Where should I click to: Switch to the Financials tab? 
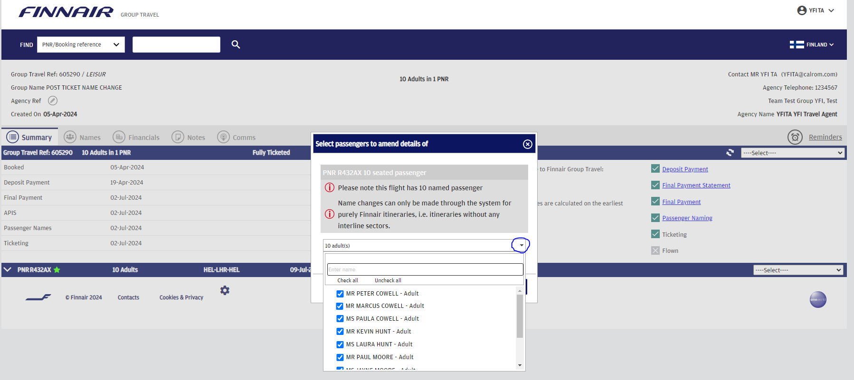[x=136, y=137]
